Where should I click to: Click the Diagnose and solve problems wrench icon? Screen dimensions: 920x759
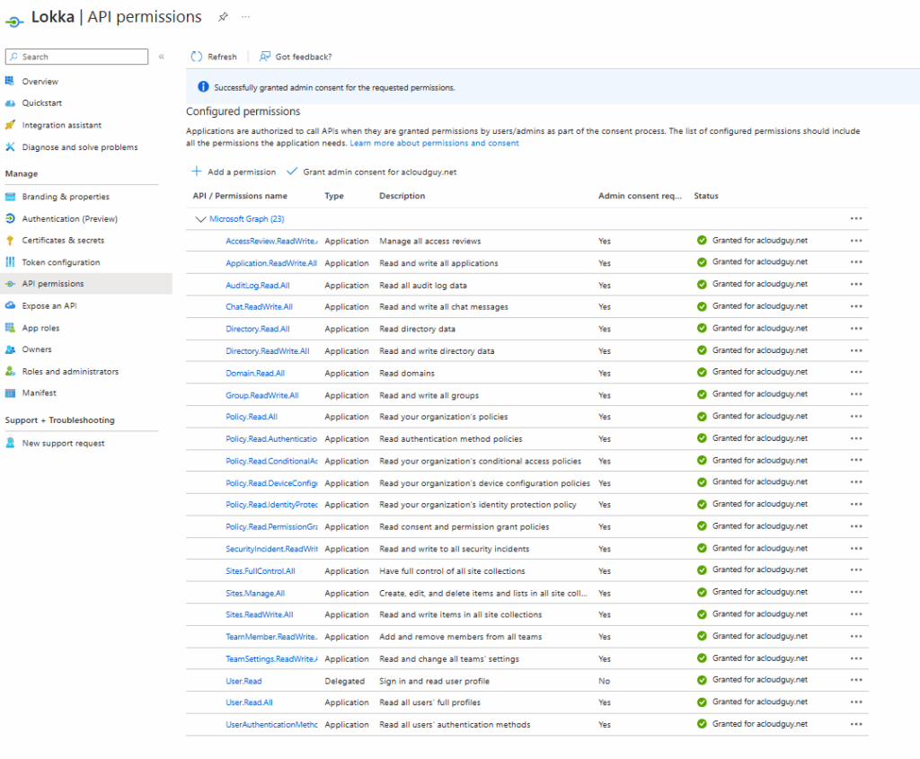(x=11, y=147)
